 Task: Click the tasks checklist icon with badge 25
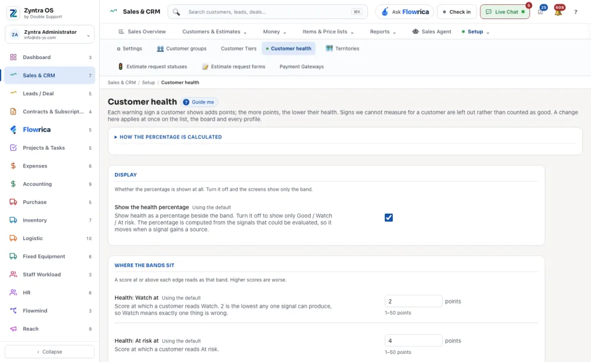coord(541,12)
